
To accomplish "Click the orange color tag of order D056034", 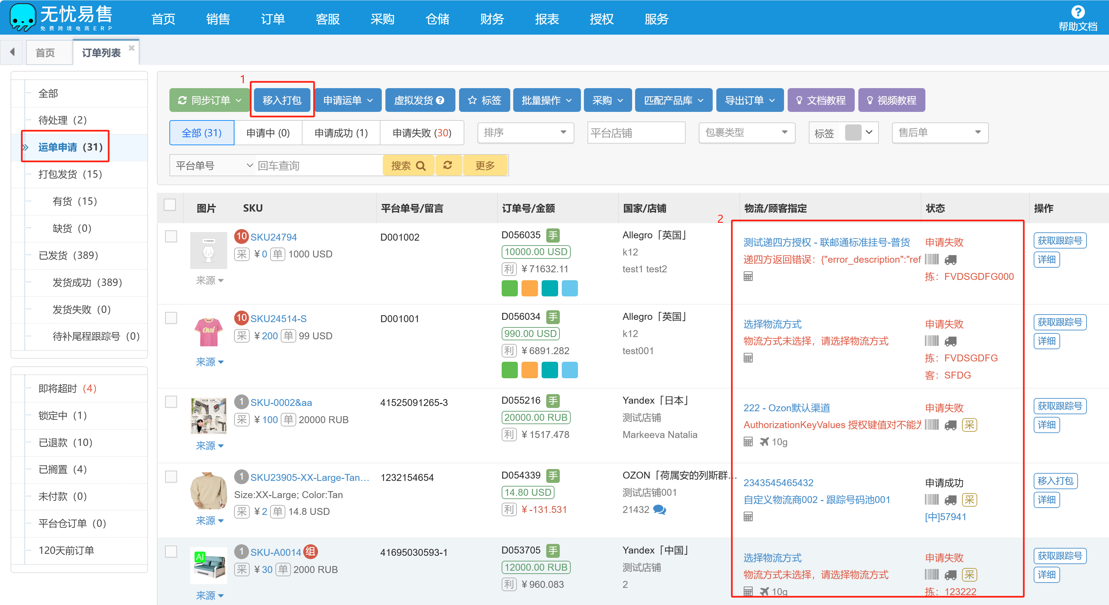I will (x=529, y=370).
